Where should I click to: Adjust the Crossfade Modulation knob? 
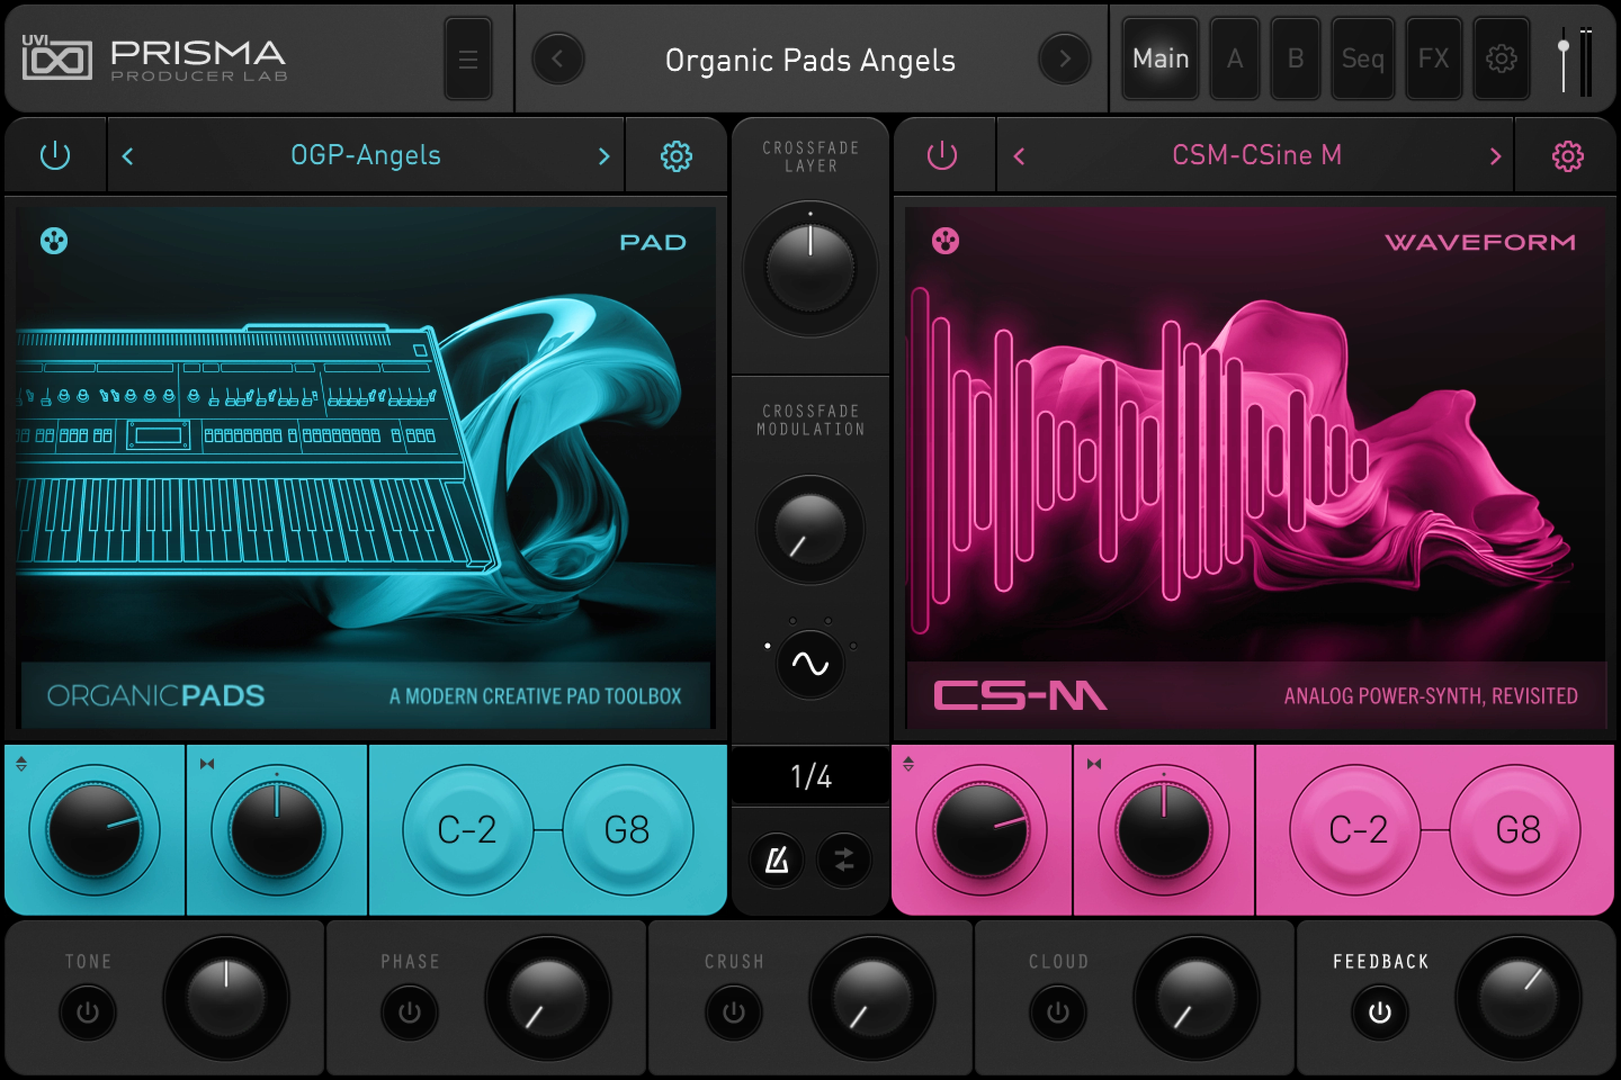[811, 530]
